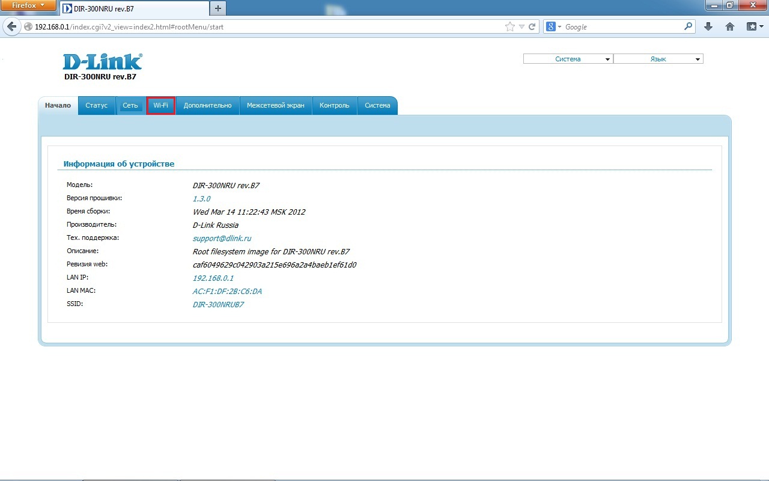Screen dimensions: 769x481
Task: Open the Сеть tab
Action: 130,105
